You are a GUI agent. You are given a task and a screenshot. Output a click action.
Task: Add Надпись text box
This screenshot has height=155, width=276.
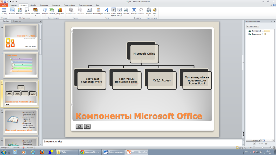[89, 11]
